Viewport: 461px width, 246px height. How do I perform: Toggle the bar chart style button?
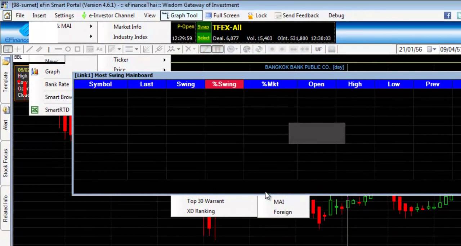pos(218,49)
